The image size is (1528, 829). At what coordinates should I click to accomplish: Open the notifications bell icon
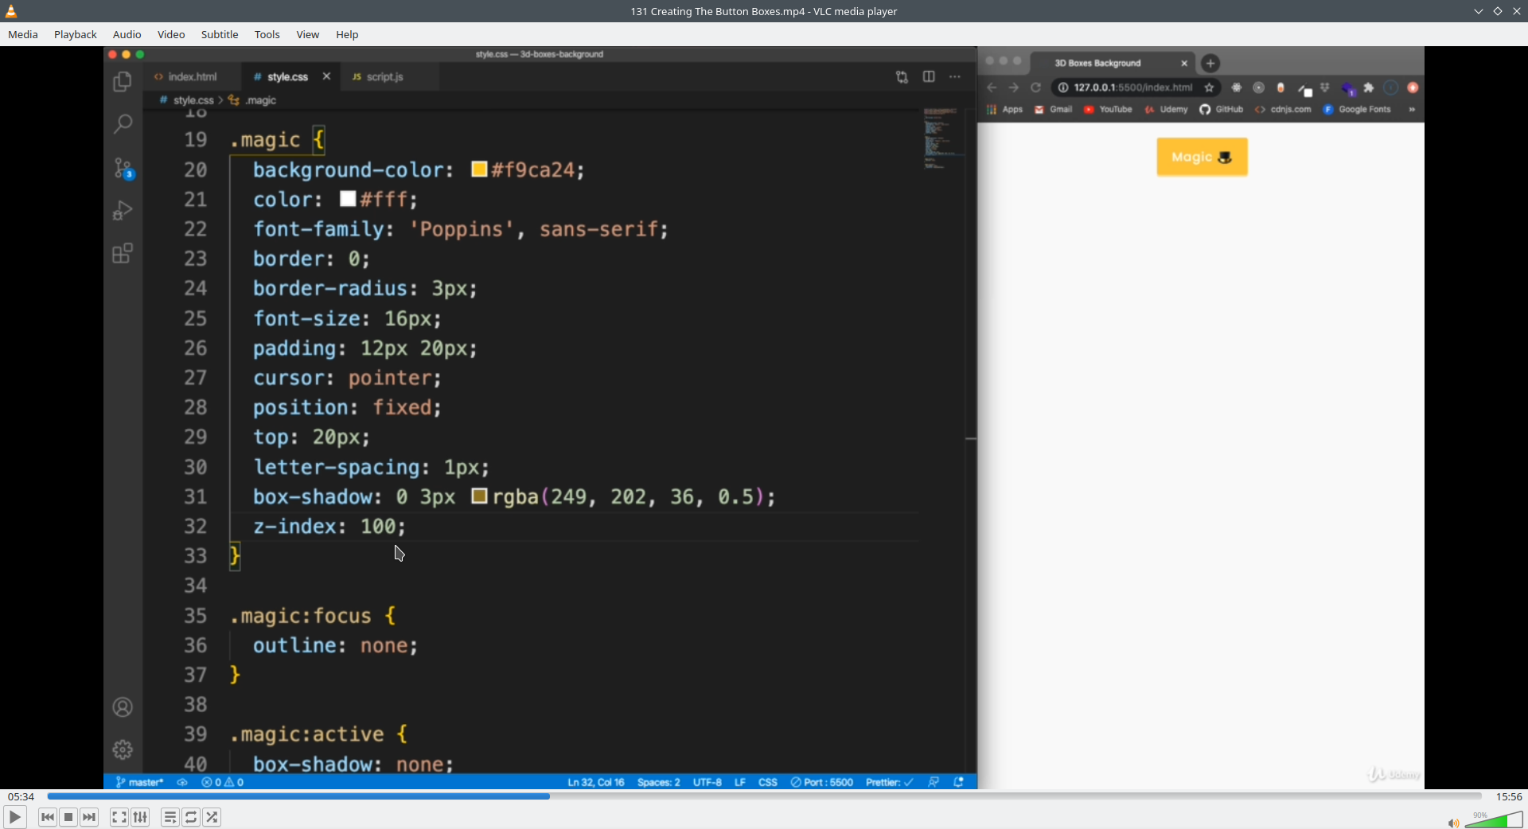[x=959, y=782]
